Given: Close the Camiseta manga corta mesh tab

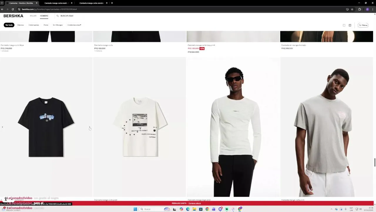Looking at the screenshot, I should [72, 3].
